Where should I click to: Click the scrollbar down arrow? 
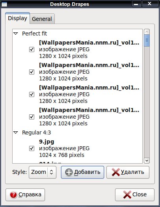(x=147, y=160)
